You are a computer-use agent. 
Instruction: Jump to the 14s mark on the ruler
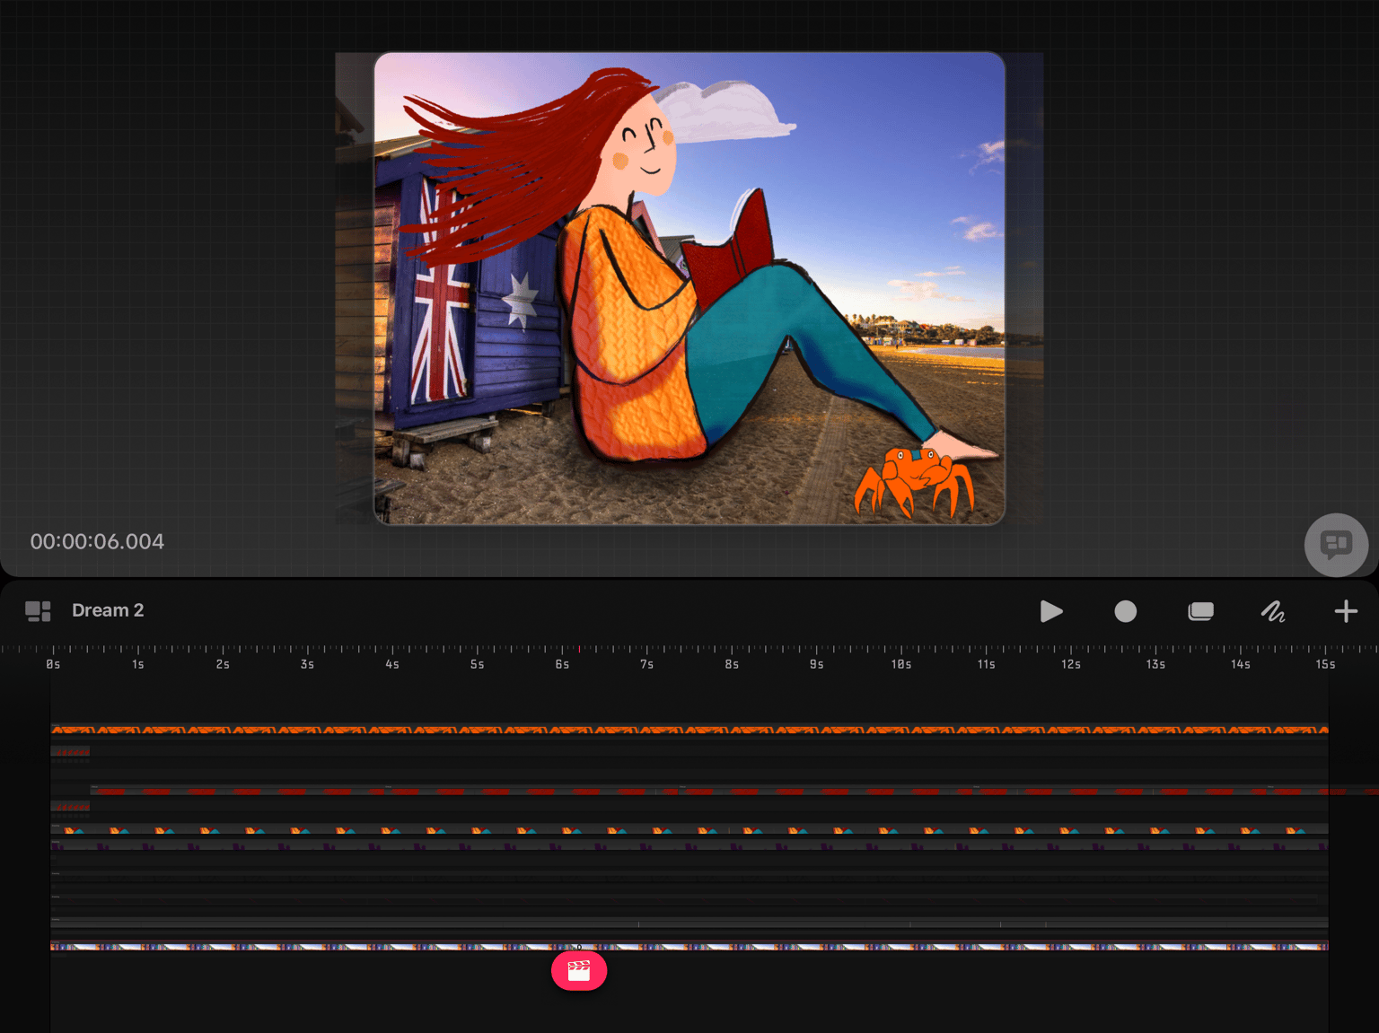(1241, 664)
